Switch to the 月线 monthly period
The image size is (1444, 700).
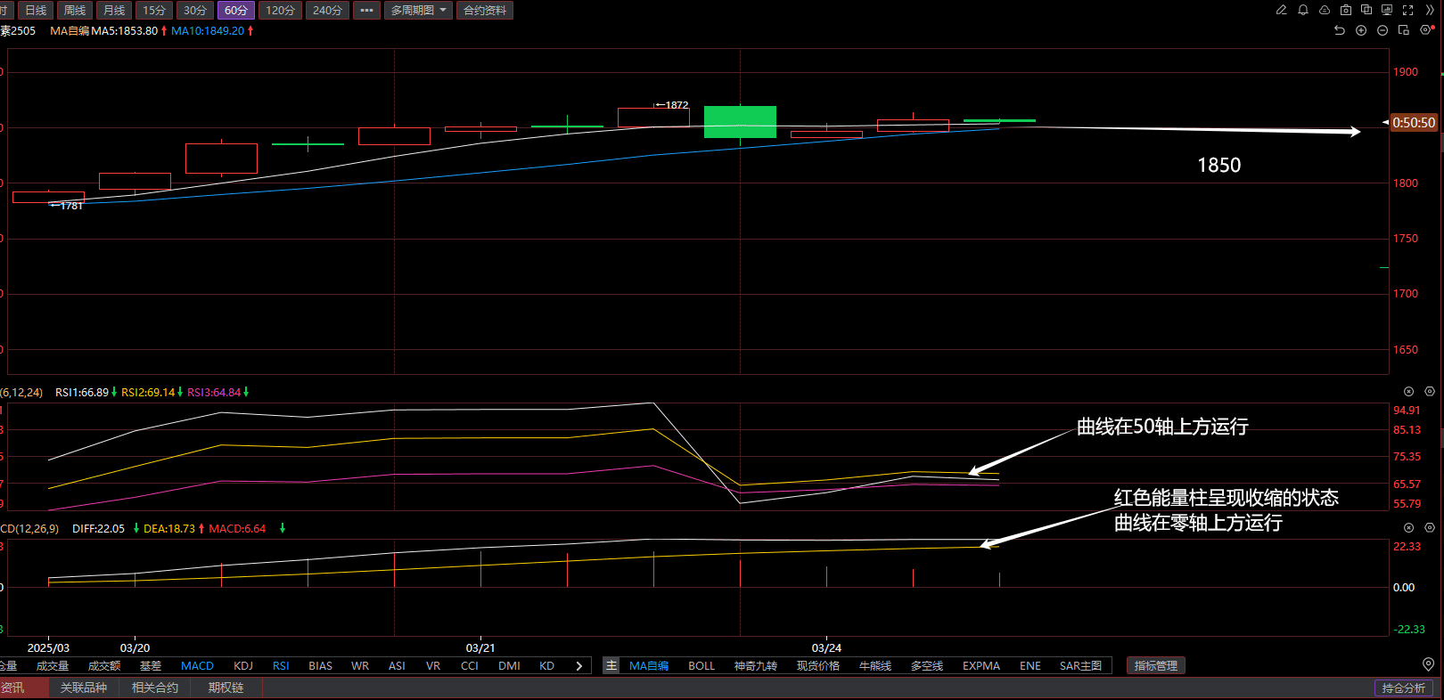click(114, 10)
